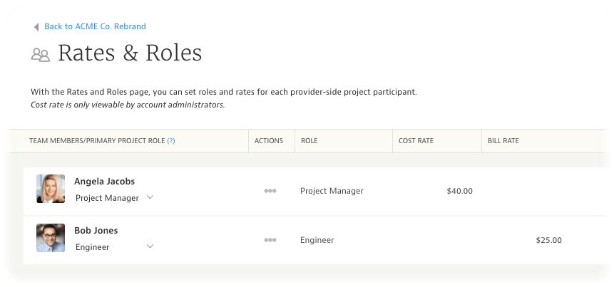Open the actions ellipsis for Bob Jones
Screen dimensions: 614x287
click(270, 240)
